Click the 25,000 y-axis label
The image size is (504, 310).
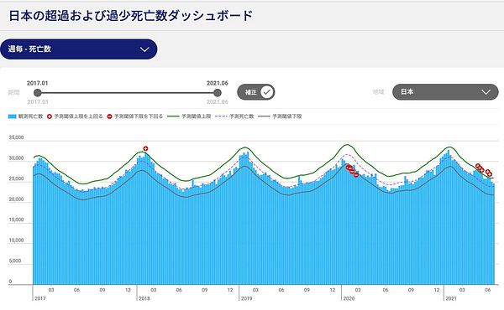pos(16,179)
